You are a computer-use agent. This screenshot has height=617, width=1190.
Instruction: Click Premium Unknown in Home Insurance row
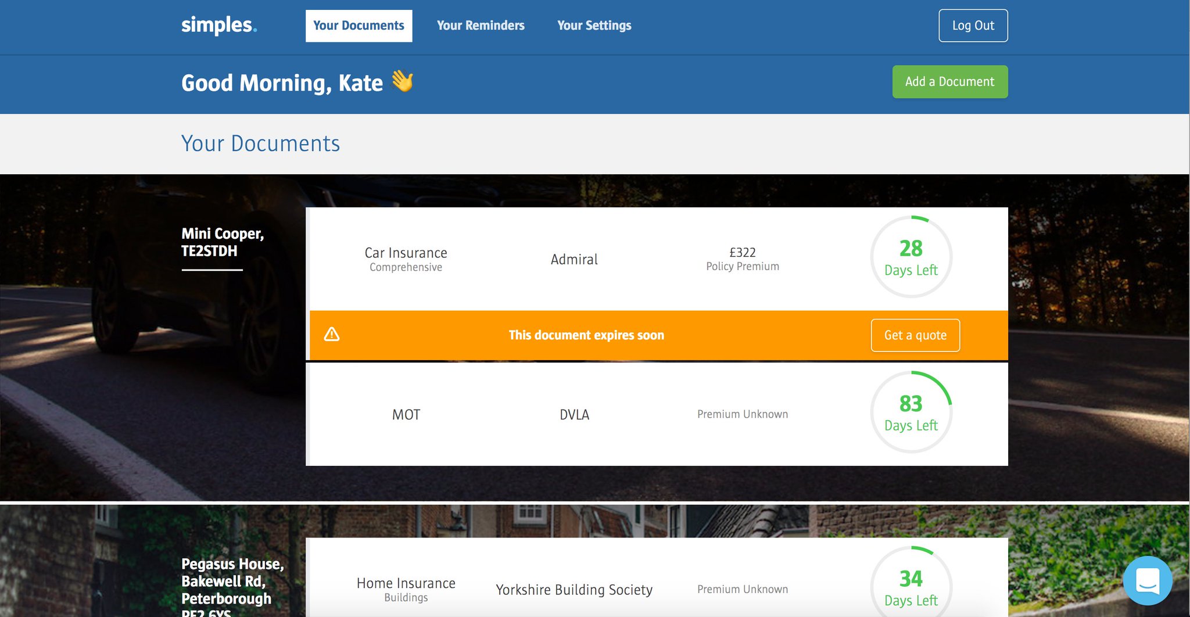coord(743,589)
